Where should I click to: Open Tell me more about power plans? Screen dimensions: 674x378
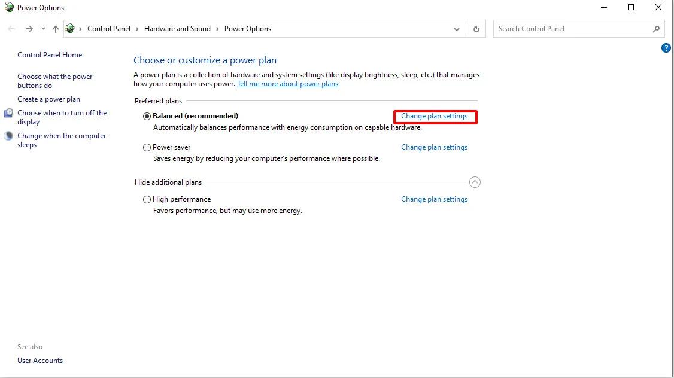[x=287, y=84]
